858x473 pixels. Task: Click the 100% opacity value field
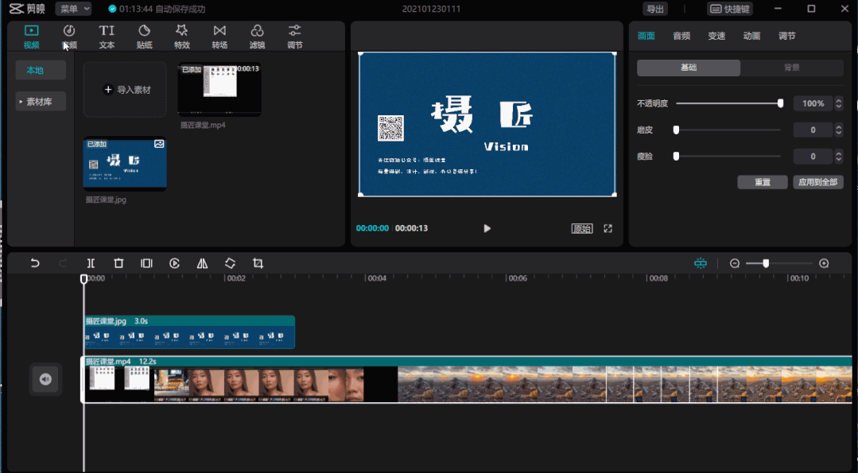pyautogui.click(x=813, y=103)
